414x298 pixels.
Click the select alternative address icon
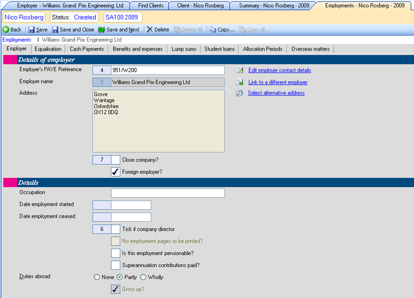(x=239, y=93)
